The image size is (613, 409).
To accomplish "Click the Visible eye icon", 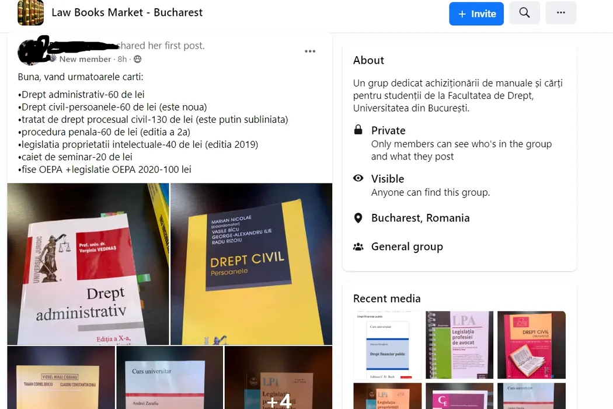I will pyautogui.click(x=358, y=178).
